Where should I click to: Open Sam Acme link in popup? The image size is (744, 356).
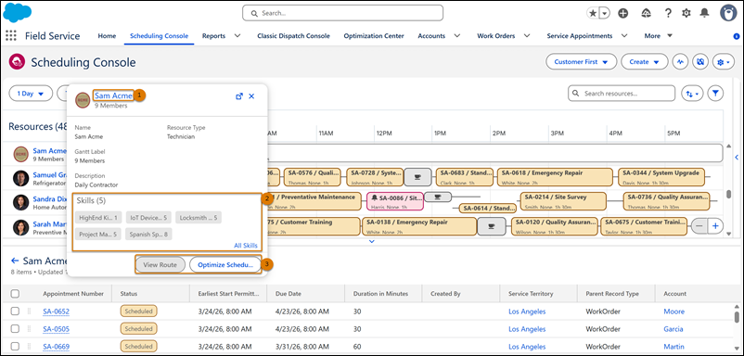point(113,95)
